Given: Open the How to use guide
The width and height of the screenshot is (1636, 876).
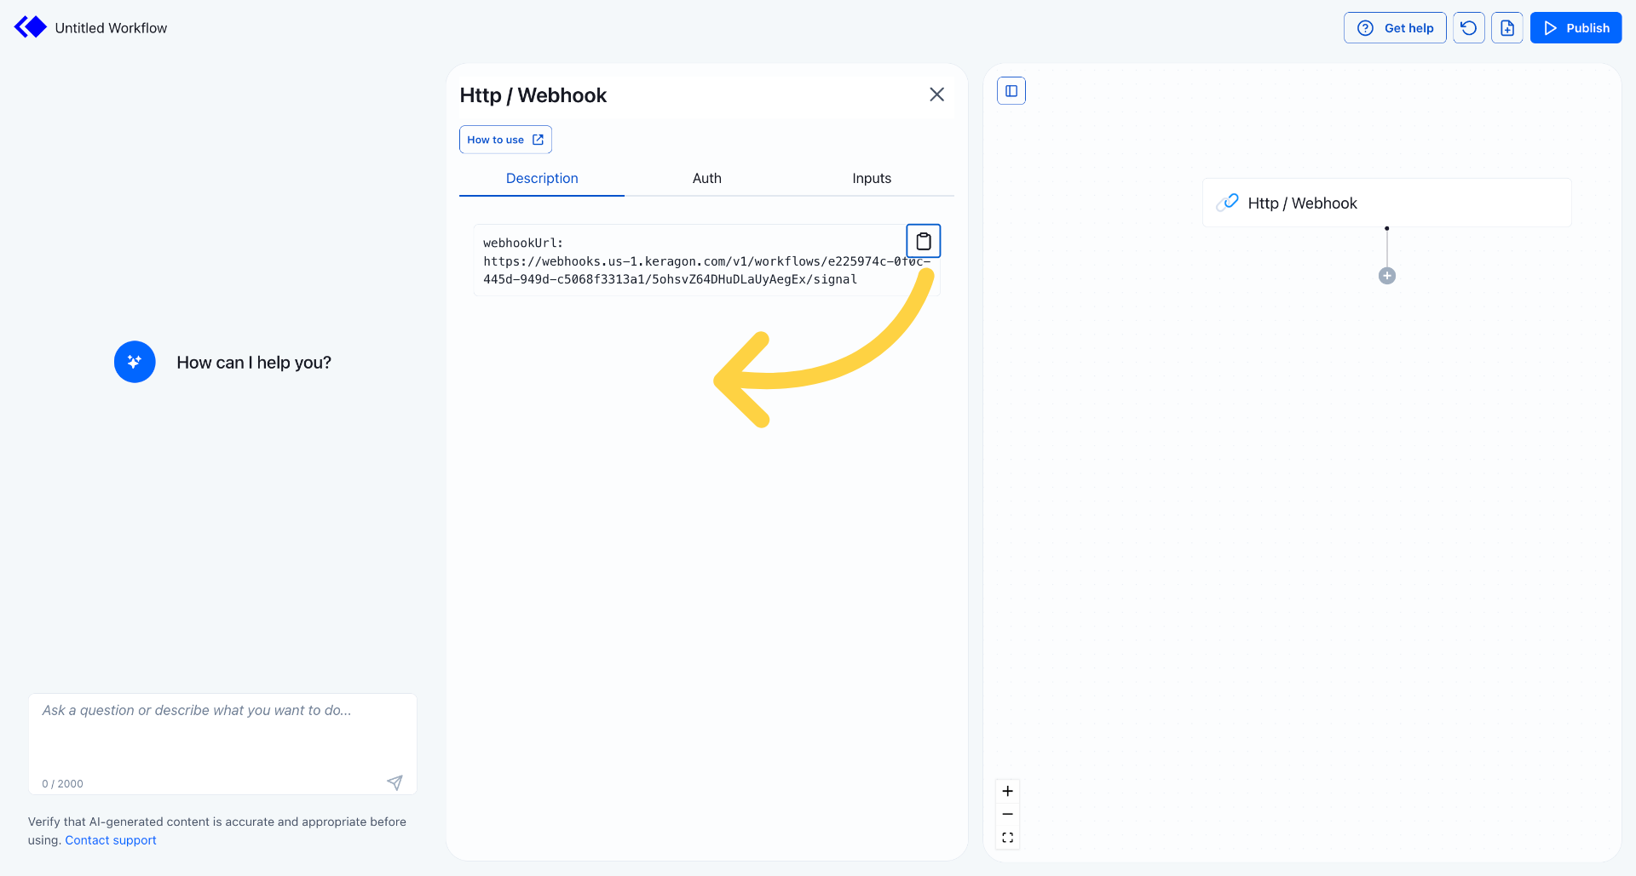Looking at the screenshot, I should click(505, 140).
